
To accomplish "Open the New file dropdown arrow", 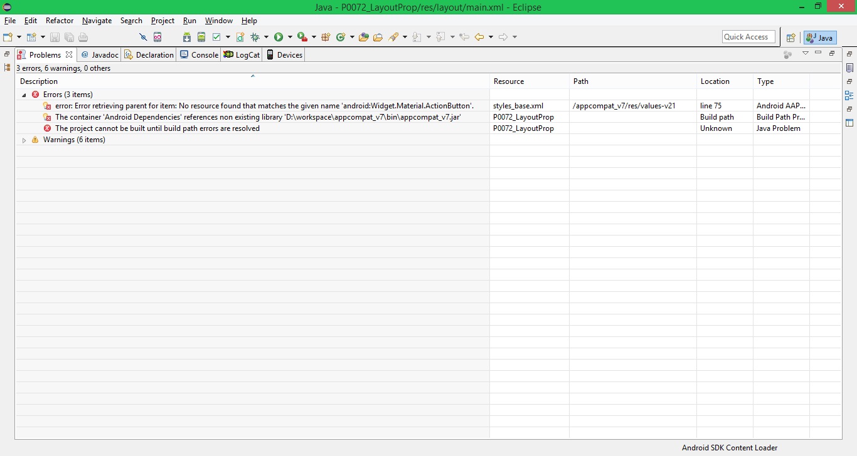I will (x=19, y=37).
